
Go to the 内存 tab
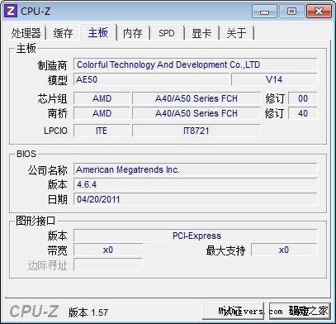[x=133, y=33]
